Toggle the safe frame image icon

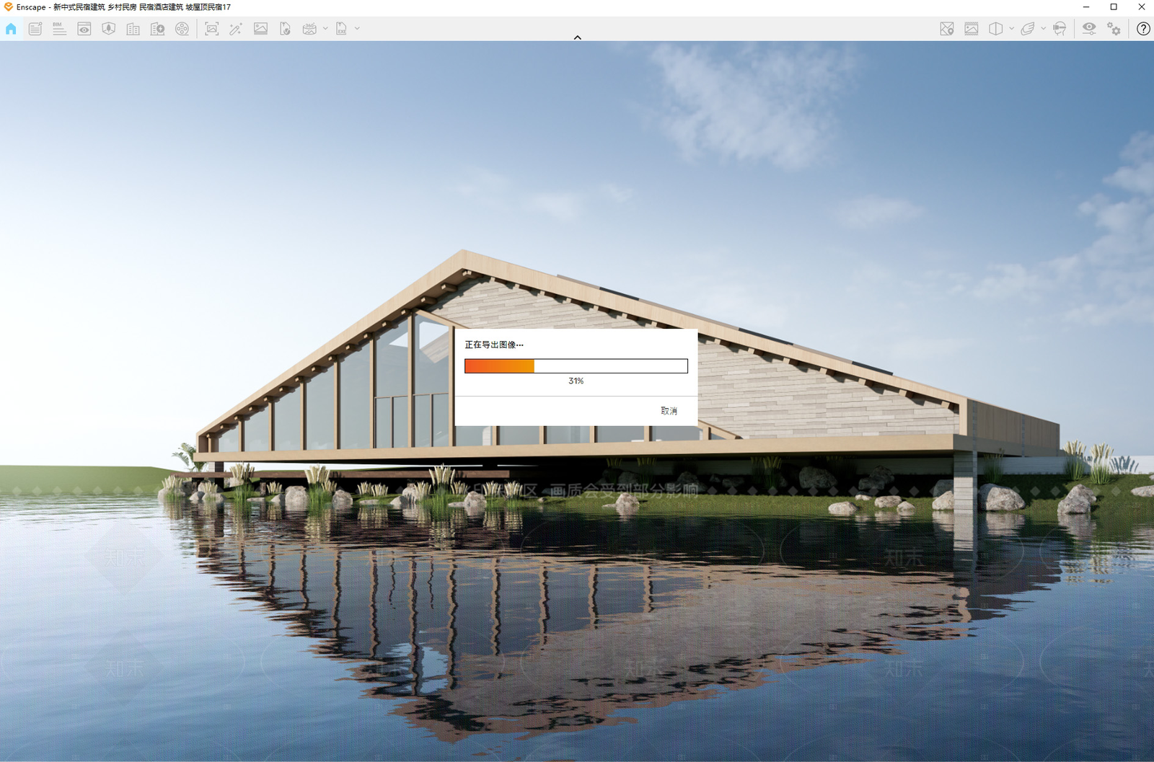click(x=972, y=29)
